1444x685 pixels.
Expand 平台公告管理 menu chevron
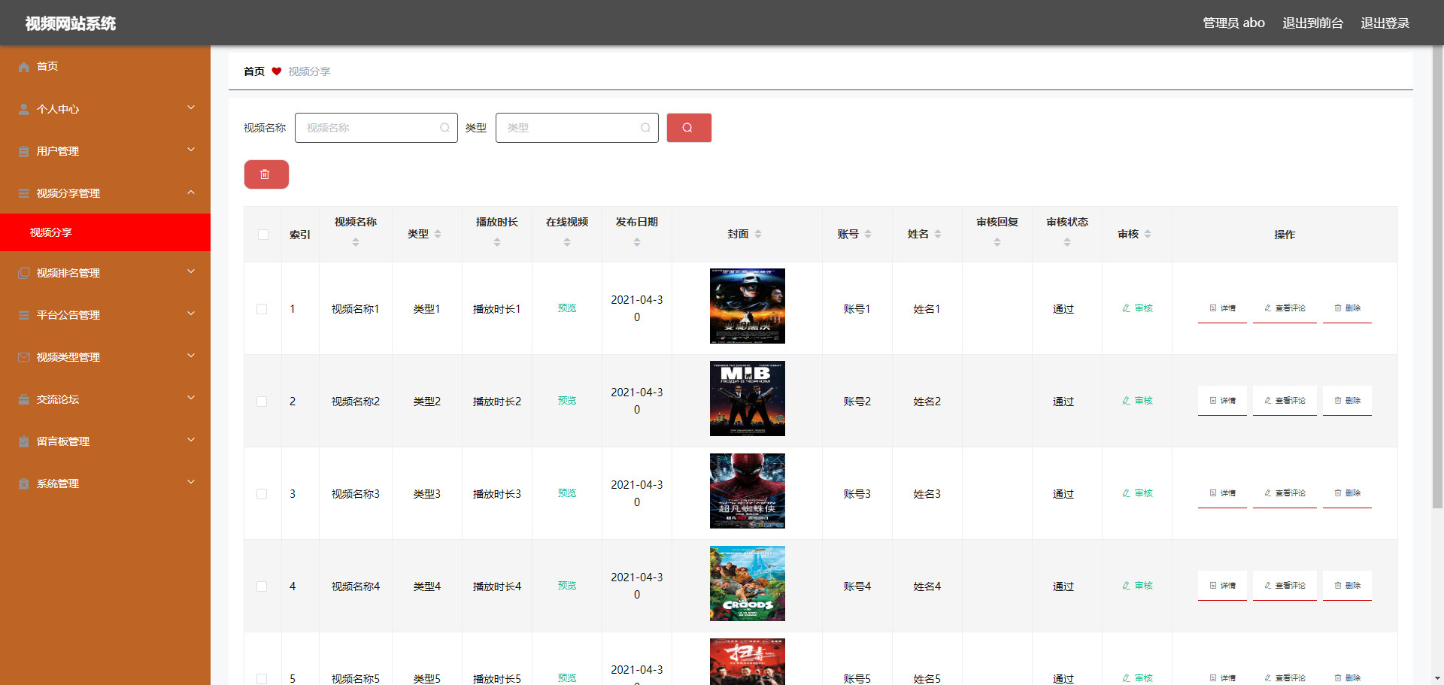pyautogui.click(x=191, y=314)
